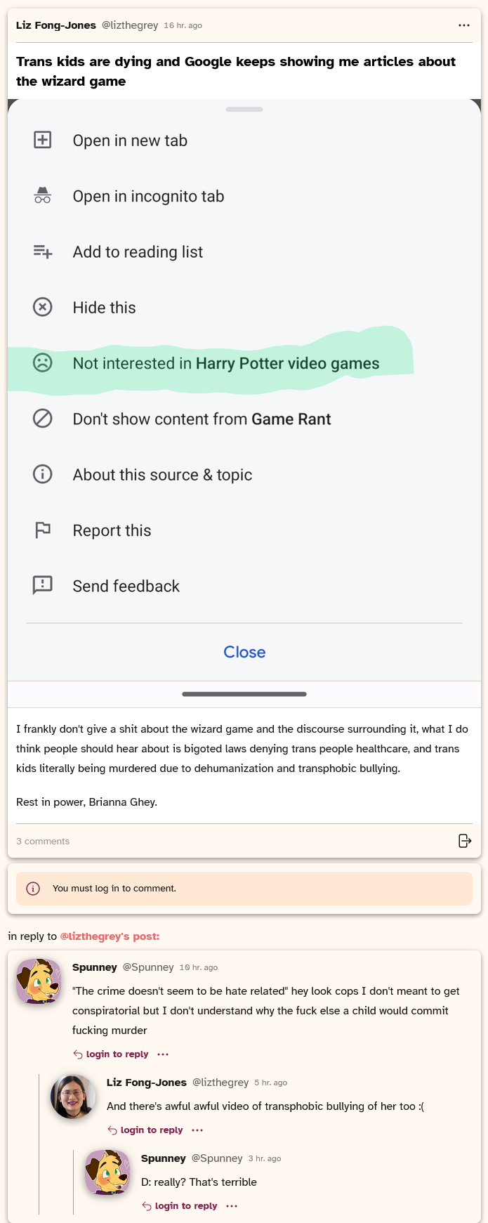Open the 5 hr. ago comment timestamp
The height and width of the screenshot is (1223, 488).
click(270, 1083)
